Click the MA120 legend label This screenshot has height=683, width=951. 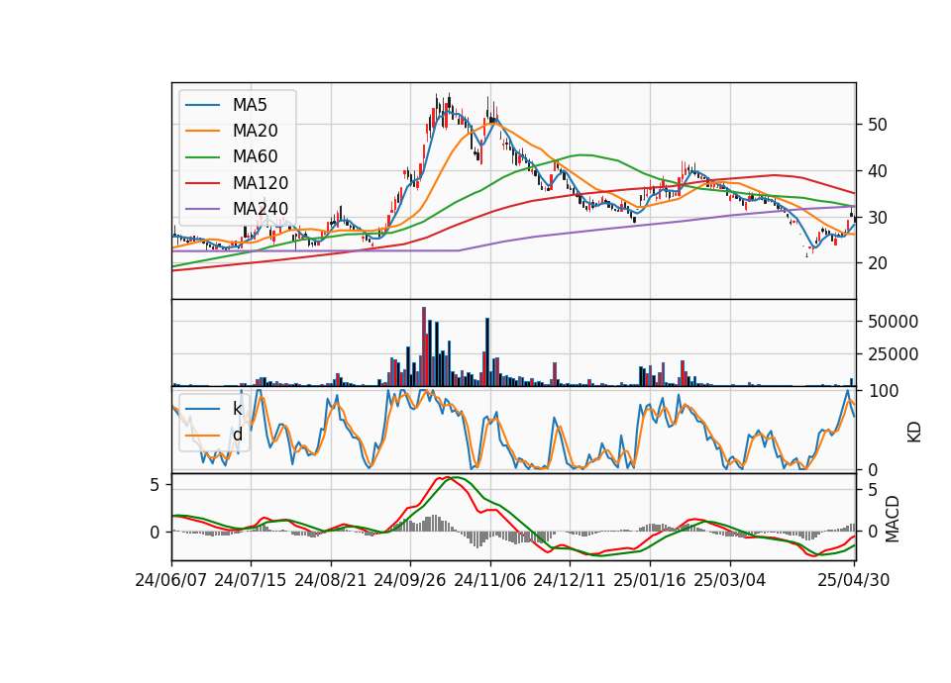coord(261,183)
